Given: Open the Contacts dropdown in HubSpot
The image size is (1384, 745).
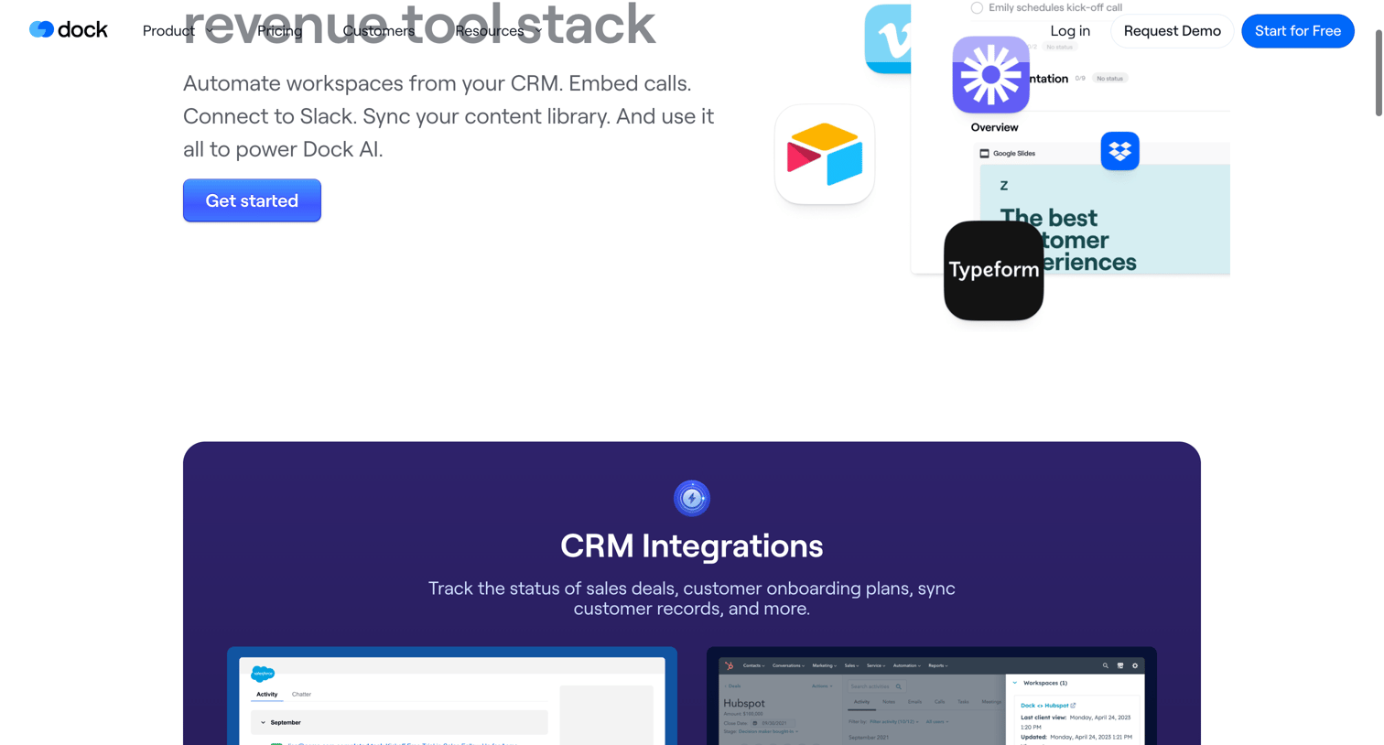Looking at the screenshot, I should [753, 665].
